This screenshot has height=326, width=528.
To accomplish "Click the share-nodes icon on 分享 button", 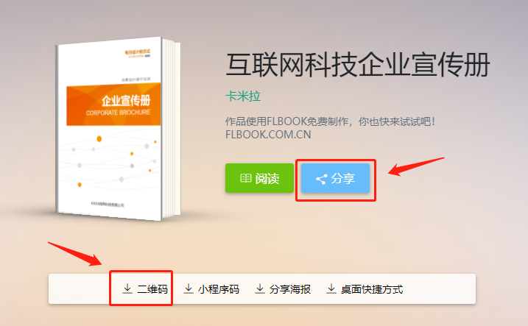I will pos(322,179).
